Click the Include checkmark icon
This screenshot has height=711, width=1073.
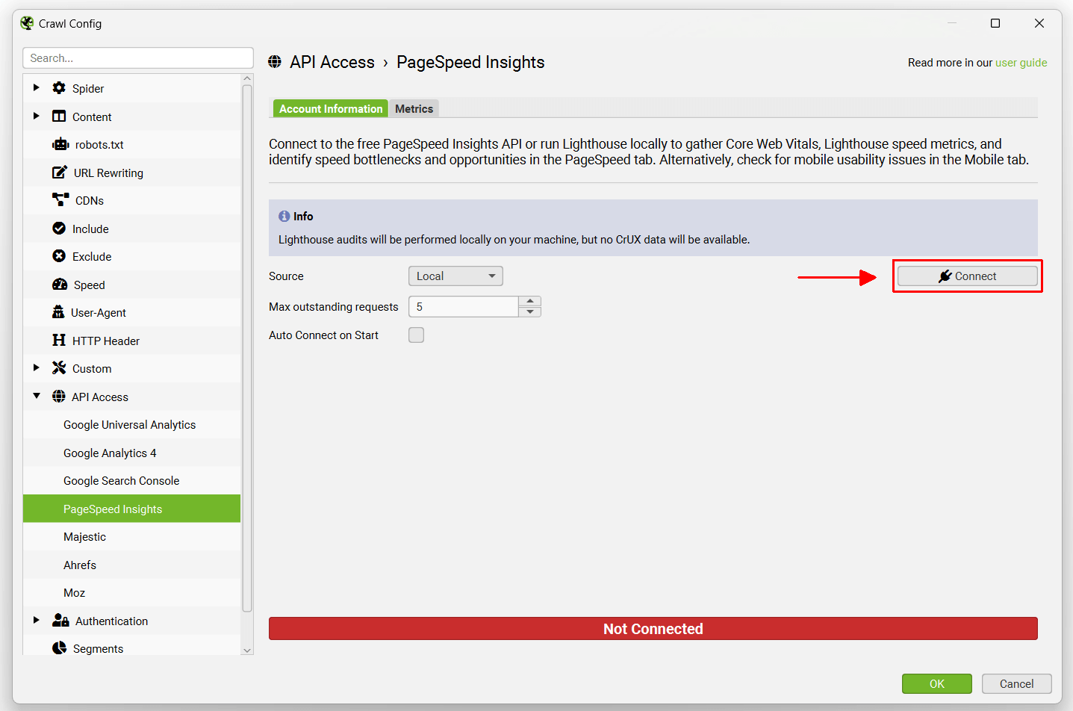pyautogui.click(x=59, y=229)
